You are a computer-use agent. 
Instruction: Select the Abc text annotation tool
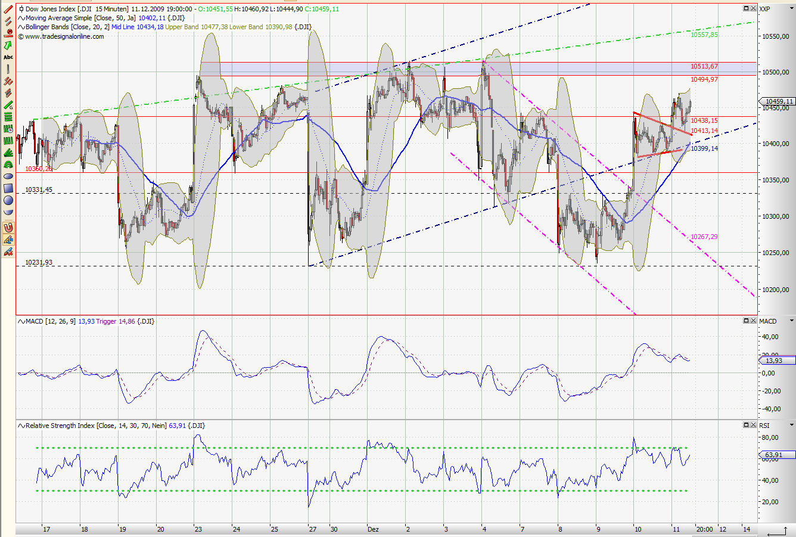[x=8, y=58]
